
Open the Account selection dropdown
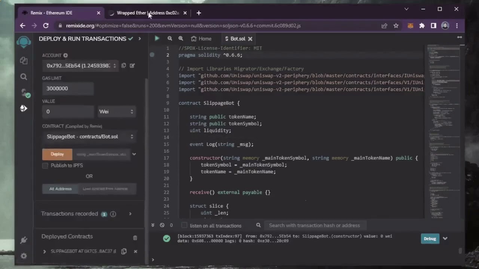click(80, 65)
